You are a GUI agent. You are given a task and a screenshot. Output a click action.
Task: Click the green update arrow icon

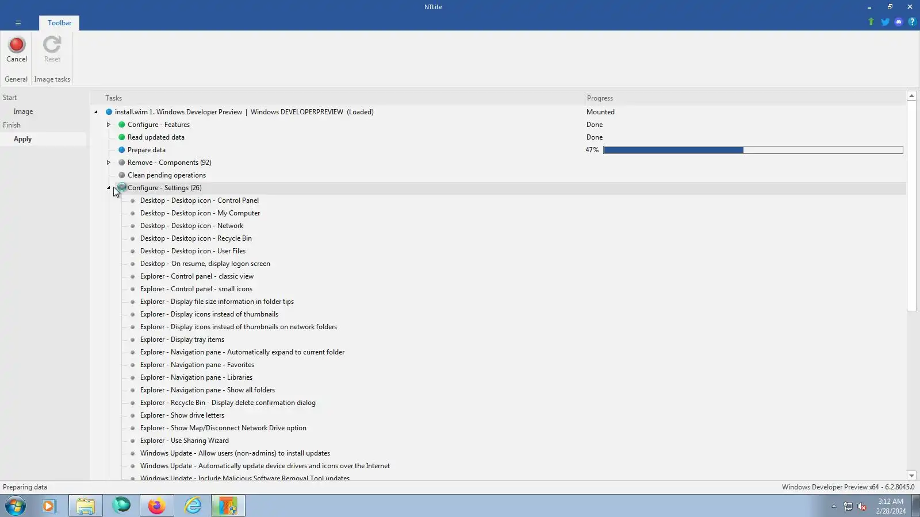tap(871, 22)
